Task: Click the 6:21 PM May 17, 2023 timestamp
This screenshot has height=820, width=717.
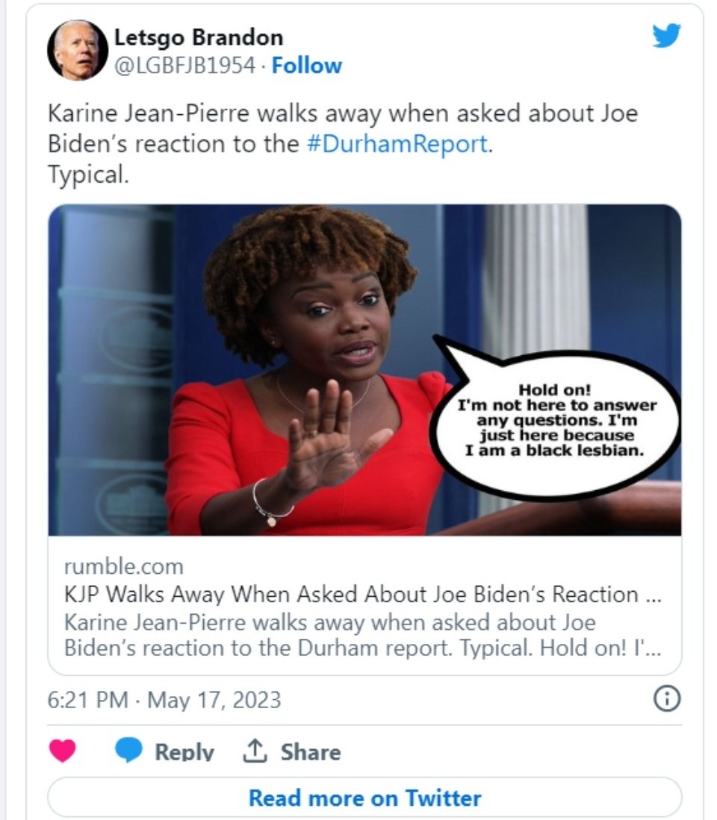Action: click(x=164, y=700)
